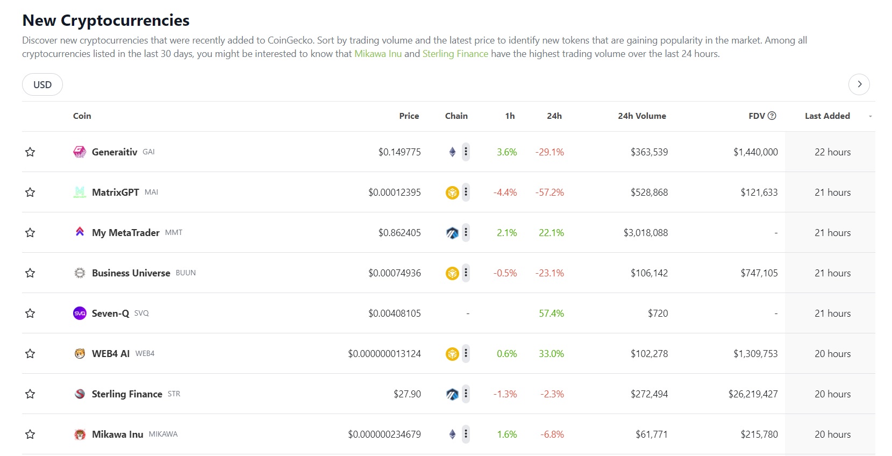Click the BNB chain icon for WEB4 AI
Image resolution: width=892 pixels, height=456 pixels.
coord(452,354)
